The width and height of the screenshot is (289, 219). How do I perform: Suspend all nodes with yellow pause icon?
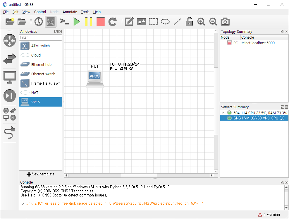click(88, 22)
